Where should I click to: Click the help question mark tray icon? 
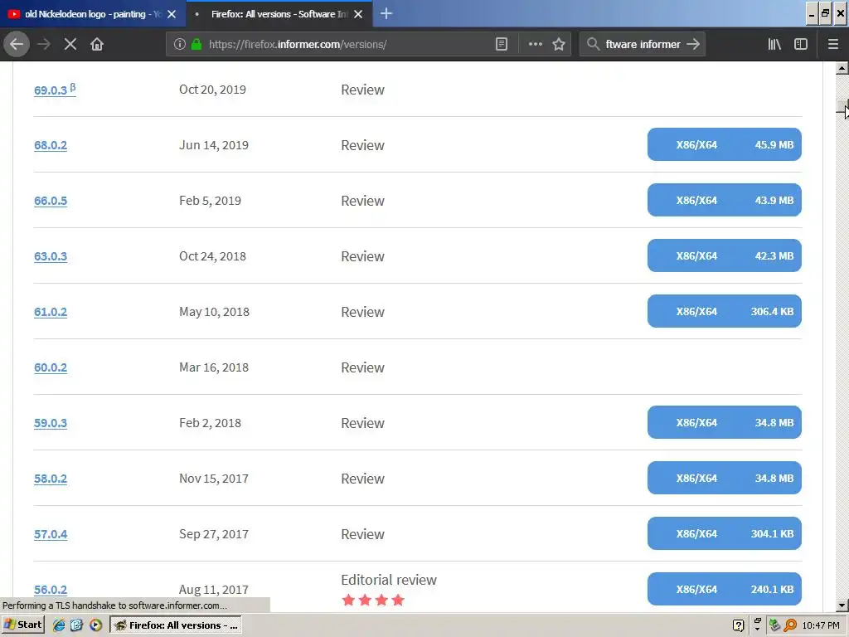[738, 625]
